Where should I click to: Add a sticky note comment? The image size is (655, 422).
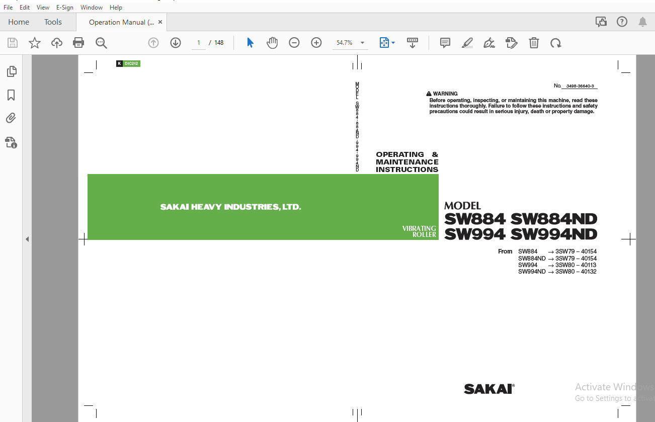tap(445, 43)
